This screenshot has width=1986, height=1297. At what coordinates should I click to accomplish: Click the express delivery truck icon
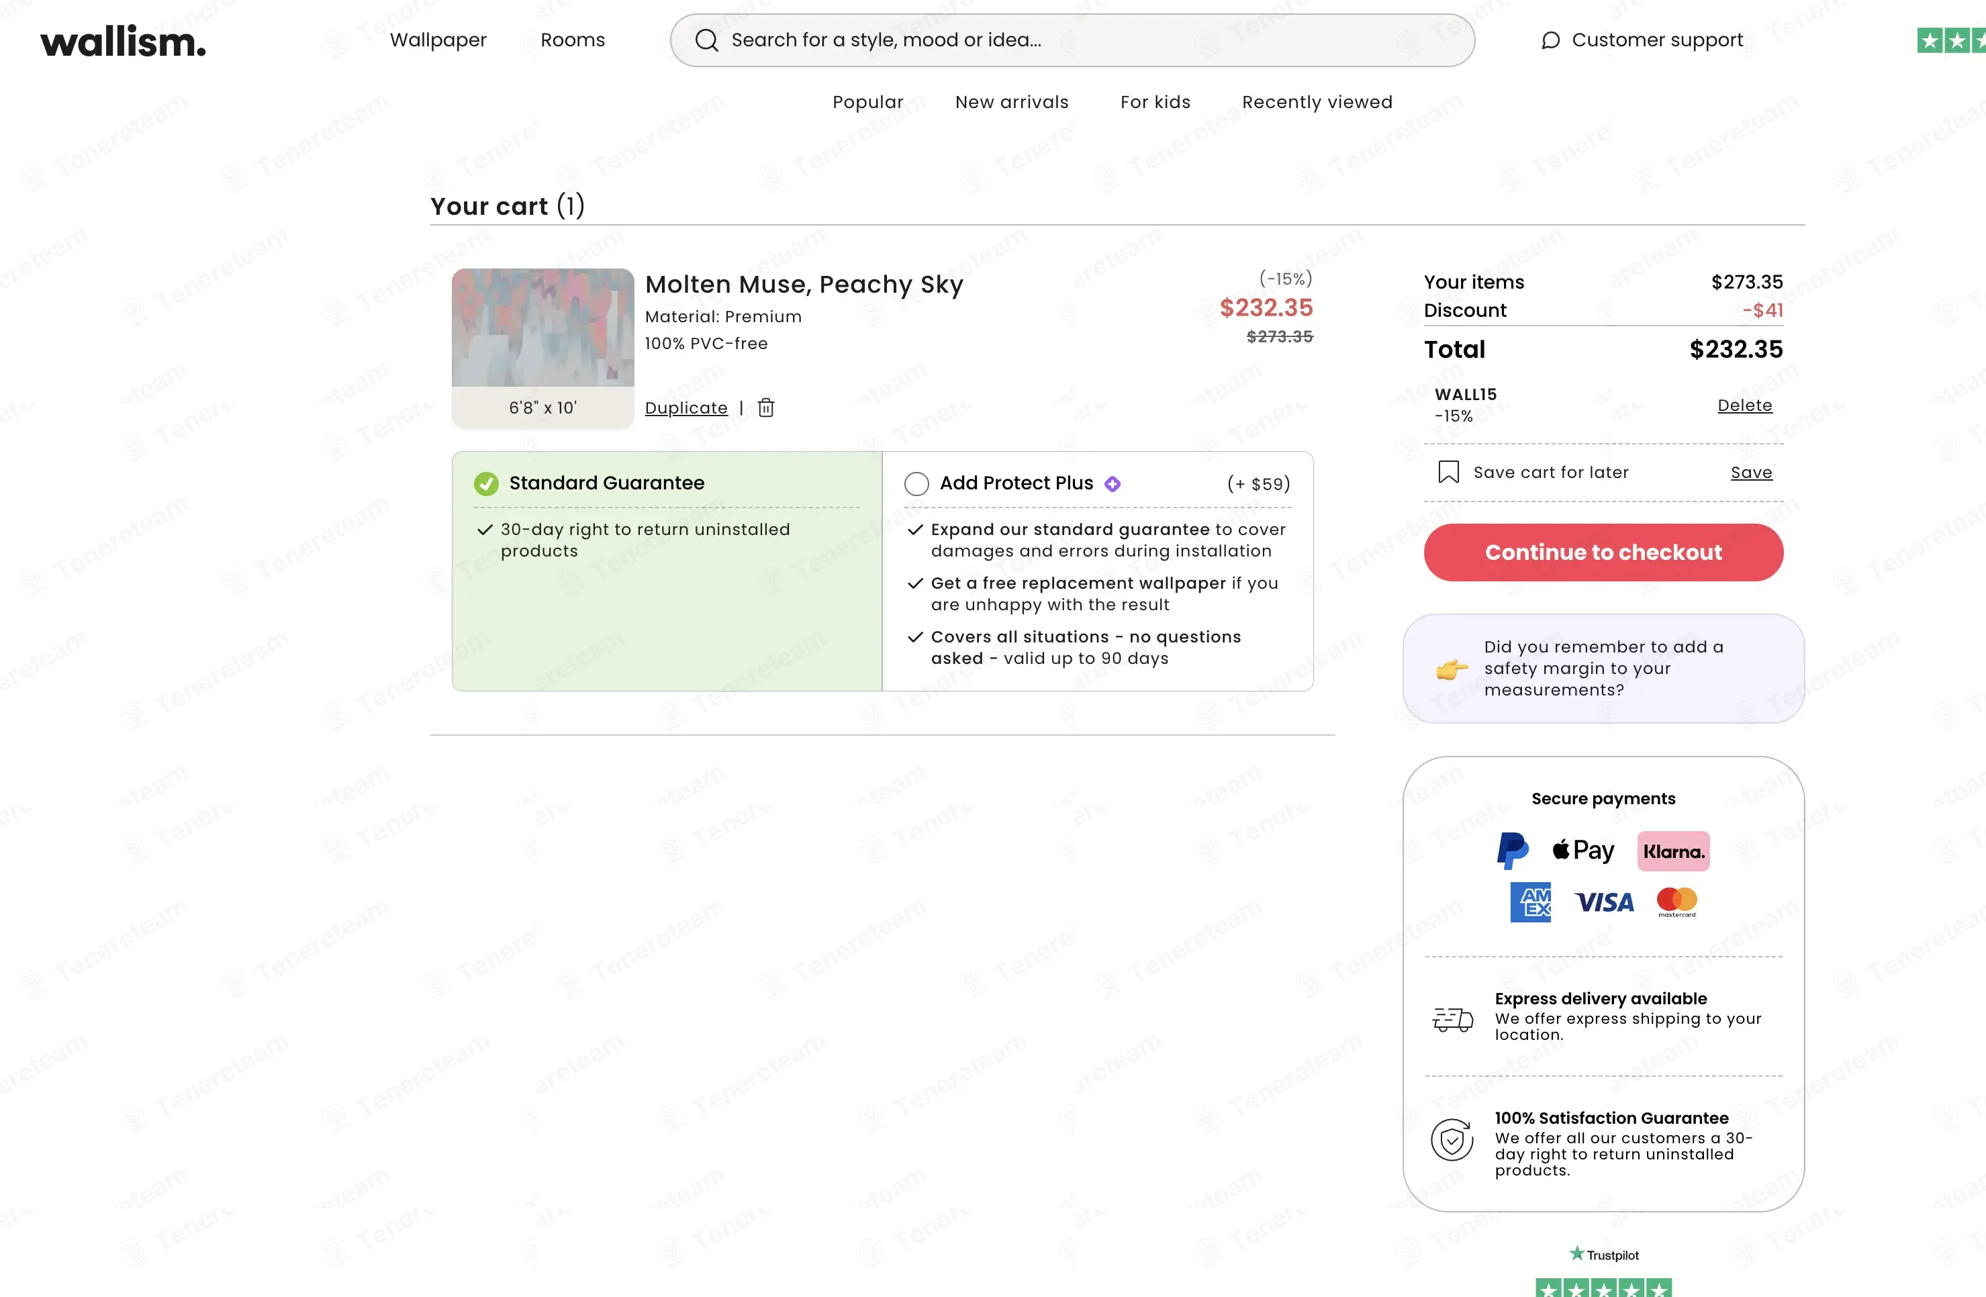coord(1453,1018)
